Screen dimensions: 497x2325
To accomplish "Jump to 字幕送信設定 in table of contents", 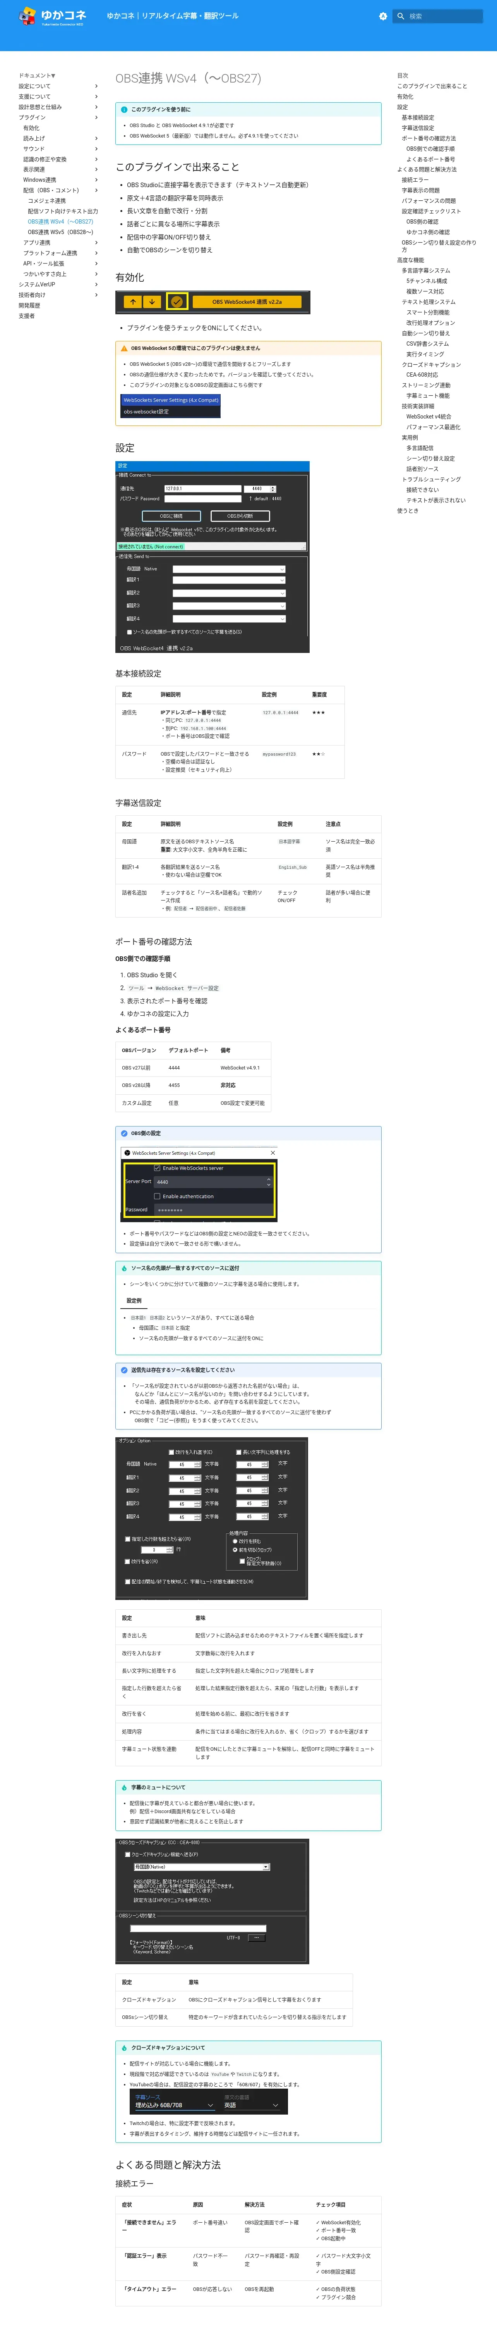I will (x=418, y=128).
